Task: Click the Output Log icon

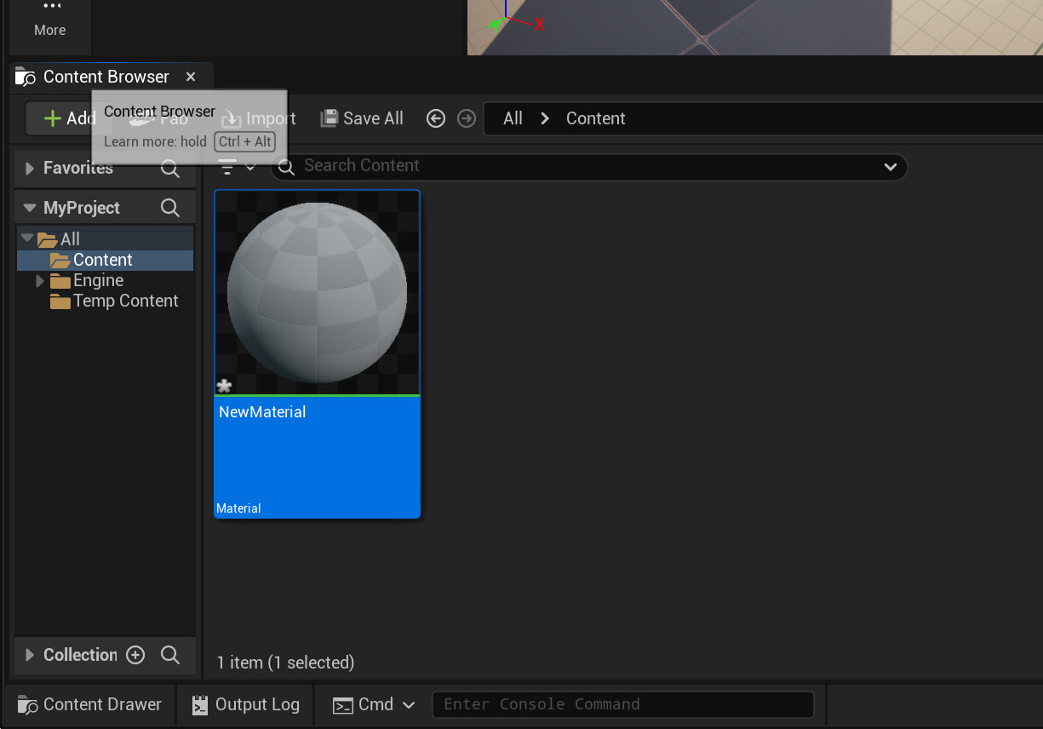Action: tap(200, 705)
